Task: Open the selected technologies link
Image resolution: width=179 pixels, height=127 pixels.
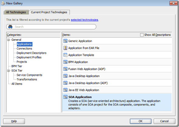Action: pyautogui.click(x=84, y=20)
